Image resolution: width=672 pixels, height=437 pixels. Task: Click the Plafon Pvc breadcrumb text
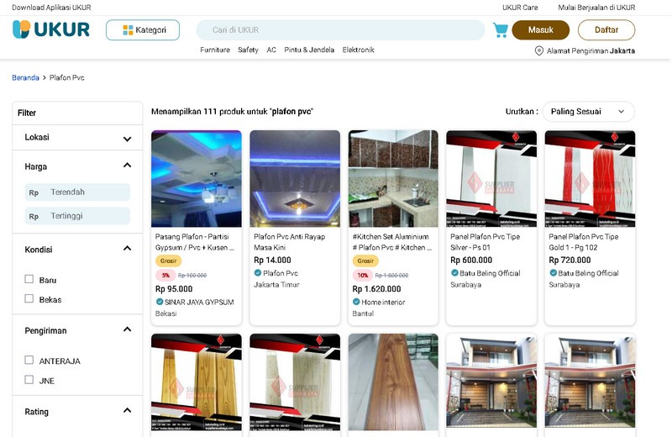point(67,77)
